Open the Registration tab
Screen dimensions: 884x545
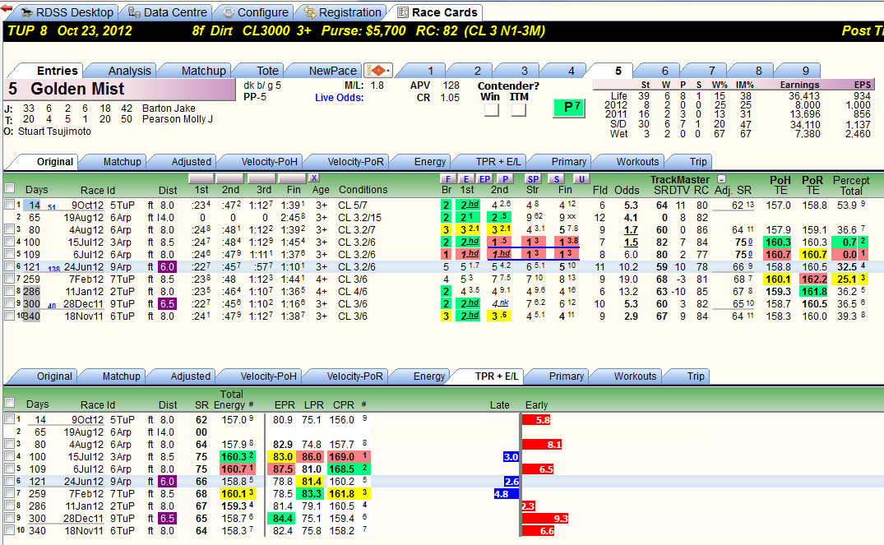click(342, 12)
